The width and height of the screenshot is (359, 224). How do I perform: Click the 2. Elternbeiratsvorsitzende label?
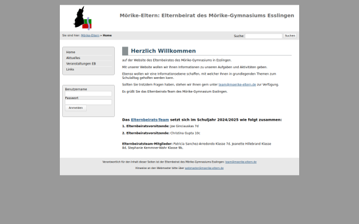coord(145,133)
